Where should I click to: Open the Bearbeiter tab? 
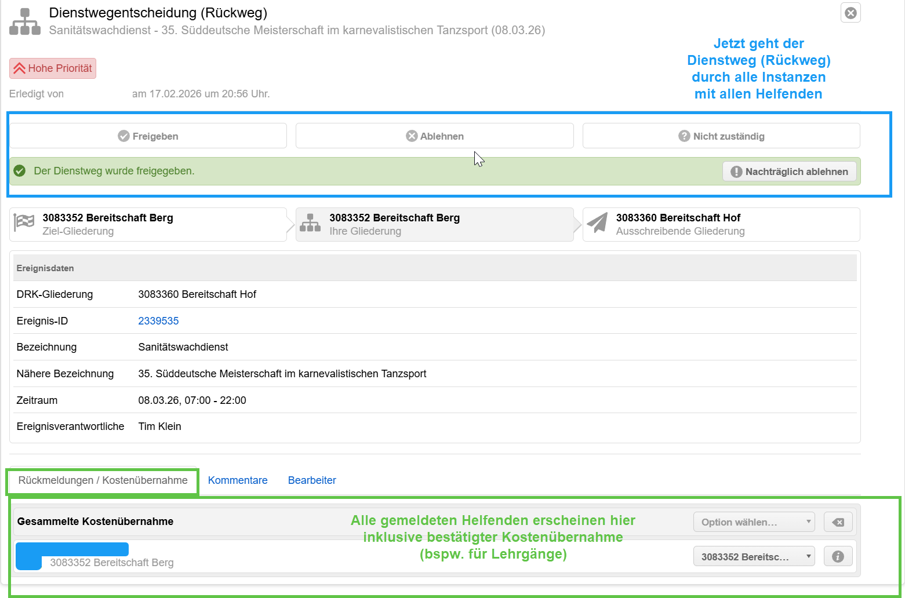pos(312,480)
